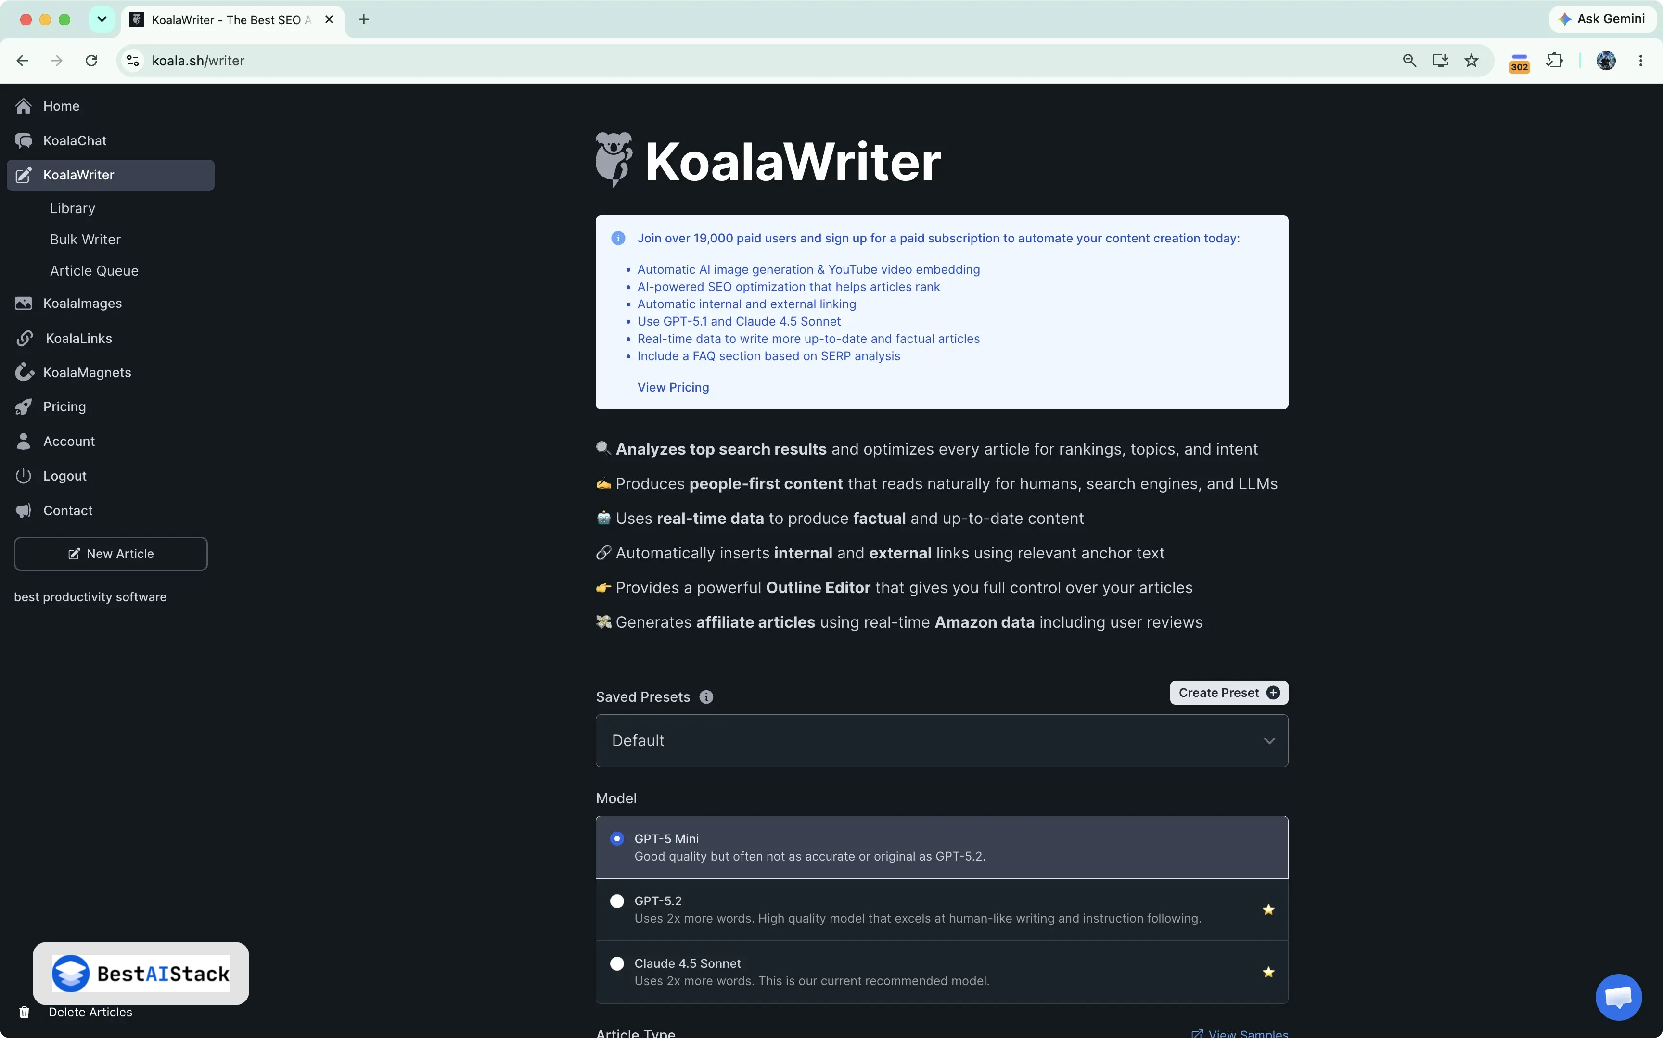Click the Delete Articles label
The image size is (1663, 1038).
point(90,1012)
